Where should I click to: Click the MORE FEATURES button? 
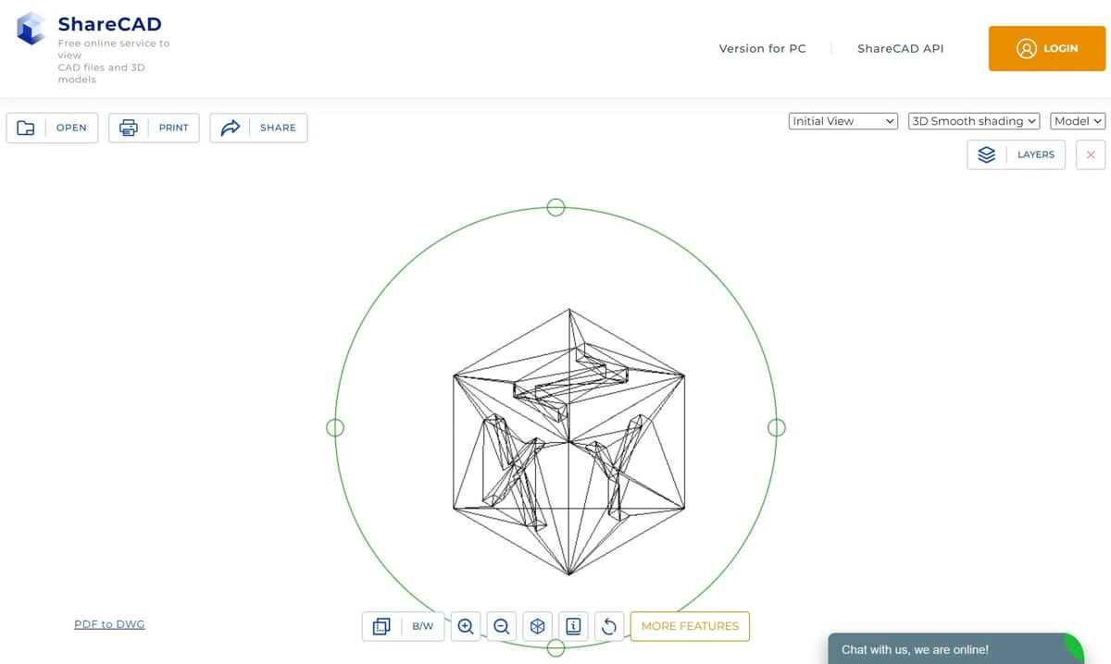coord(690,626)
